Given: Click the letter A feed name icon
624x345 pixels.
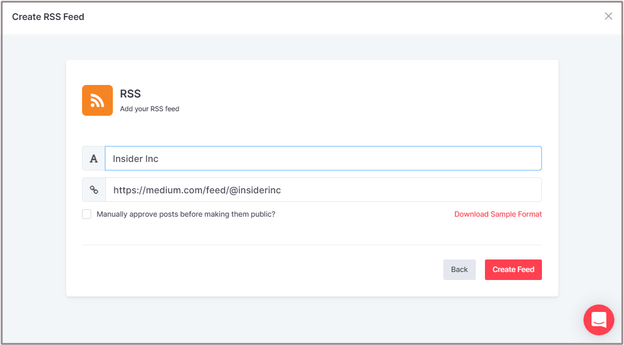Looking at the screenshot, I should pyautogui.click(x=94, y=159).
